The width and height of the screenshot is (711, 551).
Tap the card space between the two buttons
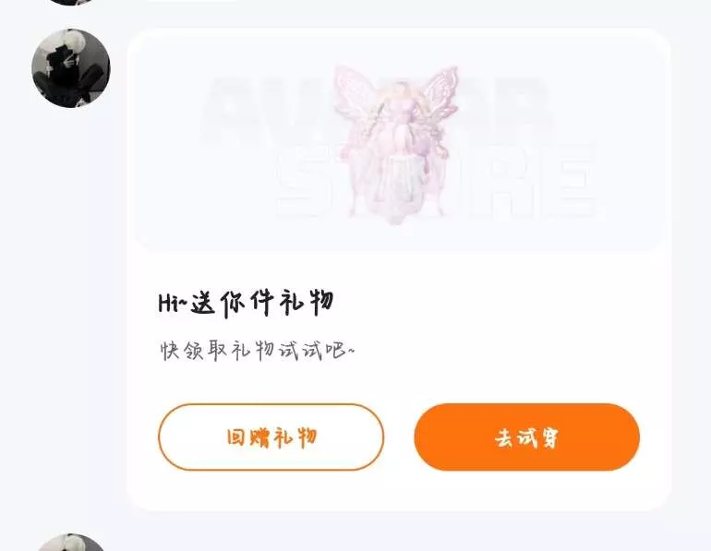click(x=399, y=437)
